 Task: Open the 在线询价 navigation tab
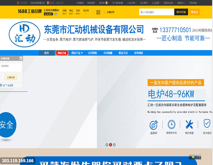click(138, 53)
